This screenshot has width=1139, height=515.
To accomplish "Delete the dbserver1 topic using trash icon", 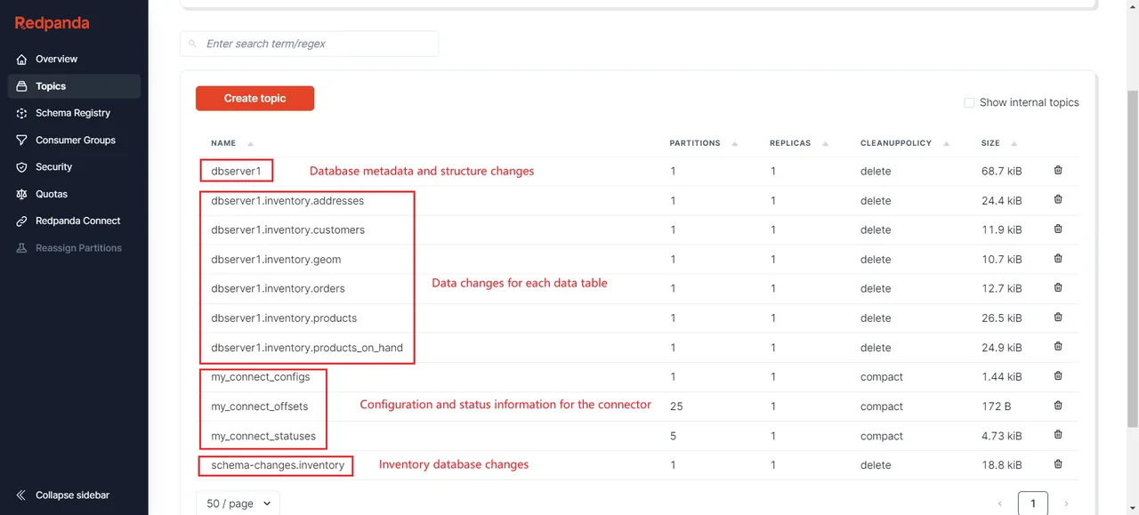I will click(x=1058, y=170).
